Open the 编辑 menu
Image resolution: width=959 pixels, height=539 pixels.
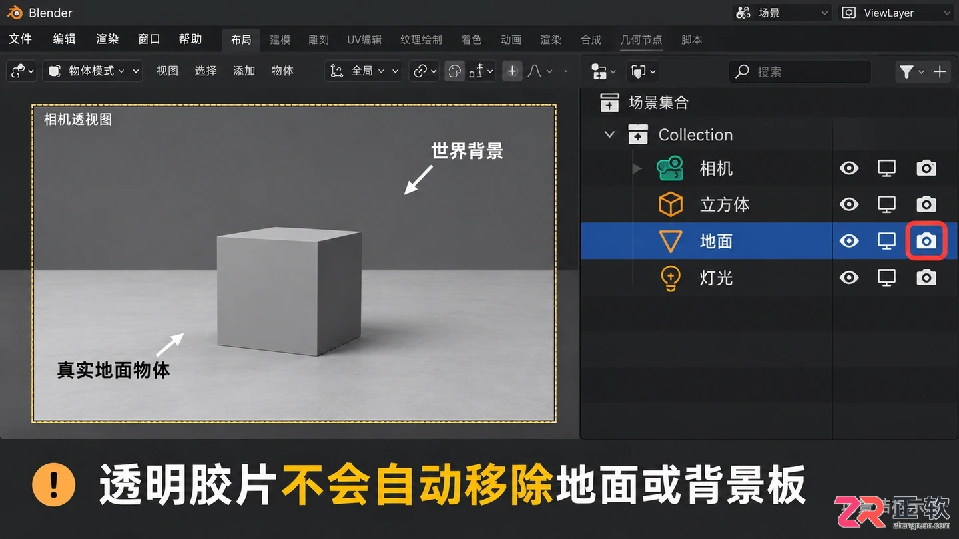(x=64, y=39)
